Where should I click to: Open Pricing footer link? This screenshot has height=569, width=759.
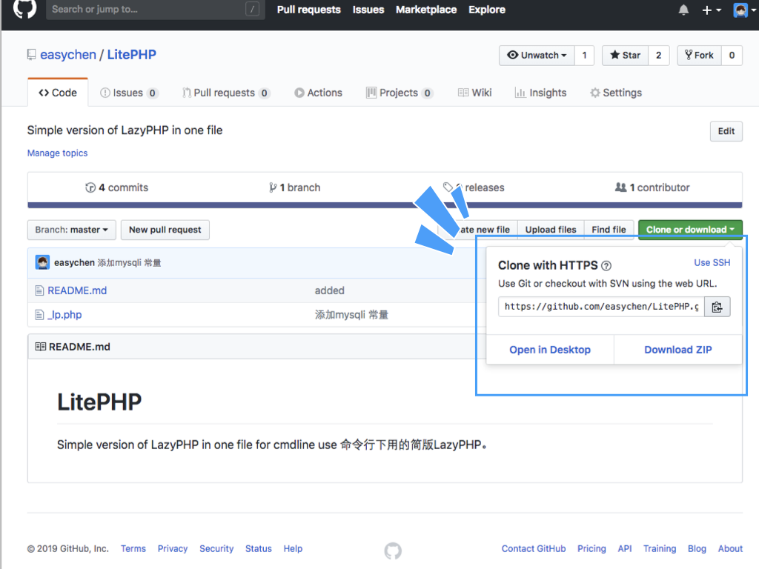click(x=591, y=549)
